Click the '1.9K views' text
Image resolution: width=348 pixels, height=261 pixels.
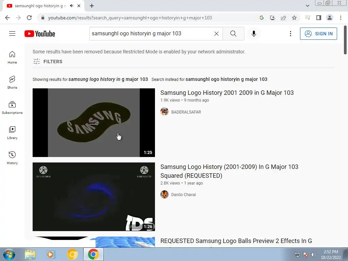[x=170, y=100]
